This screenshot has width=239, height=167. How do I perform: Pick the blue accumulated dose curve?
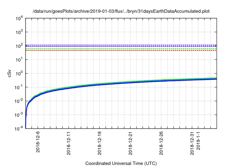(121, 83)
